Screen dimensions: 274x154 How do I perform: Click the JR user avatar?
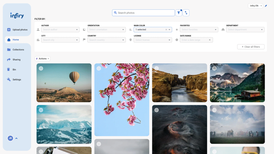[x=10, y=138]
